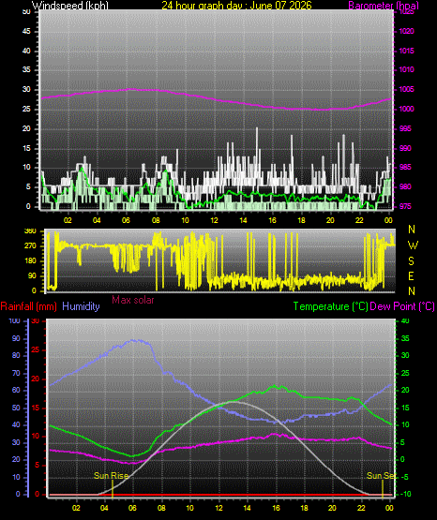Click the 12 hour tick under windspeed graph

pos(214,220)
